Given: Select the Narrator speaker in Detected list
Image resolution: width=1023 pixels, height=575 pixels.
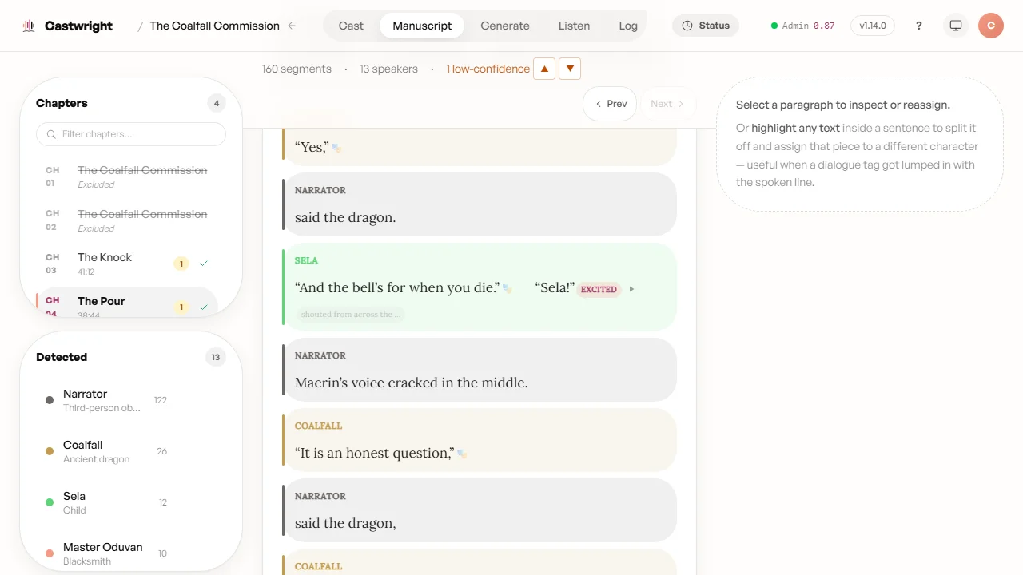Looking at the screenshot, I should [109, 400].
